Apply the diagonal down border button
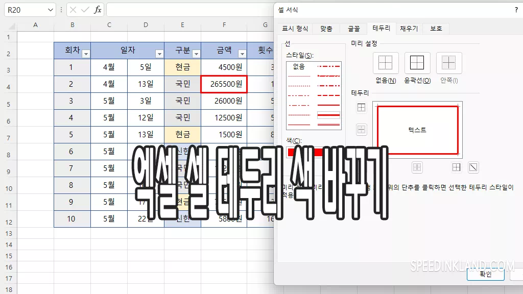The width and height of the screenshot is (523, 294). (473, 167)
